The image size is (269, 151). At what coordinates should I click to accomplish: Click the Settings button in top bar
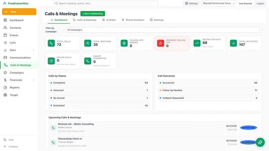[191, 3]
